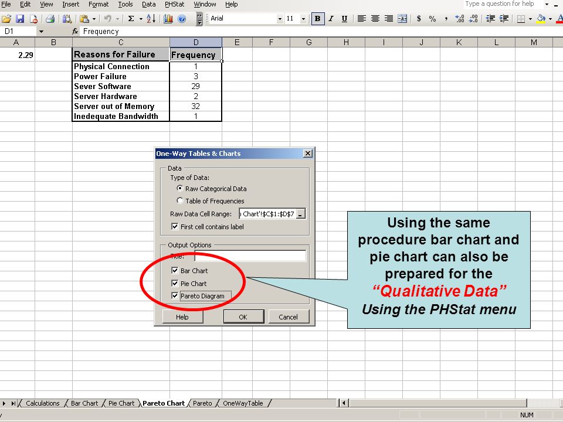Toggle First cell contains label checkbox
The height and width of the screenshot is (422, 563).
(175, 227)
